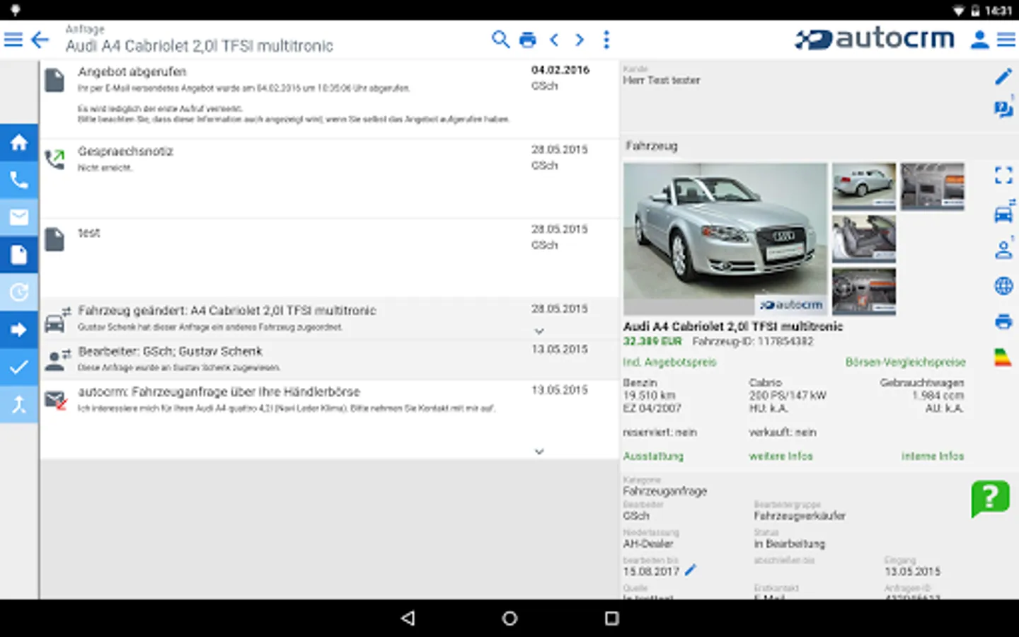Open the globe web icon
Viewport: 1019px width, 637px height.
tap(1003, 286)
